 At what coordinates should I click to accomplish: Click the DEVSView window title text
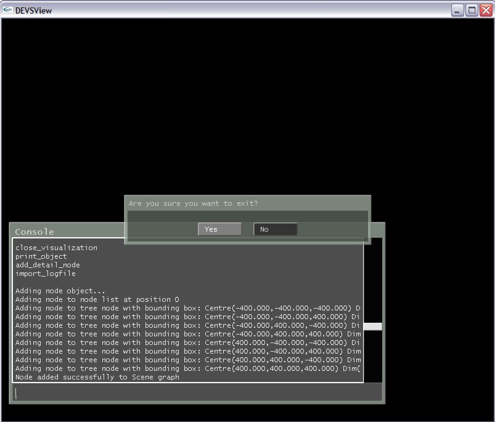point(33,10)
